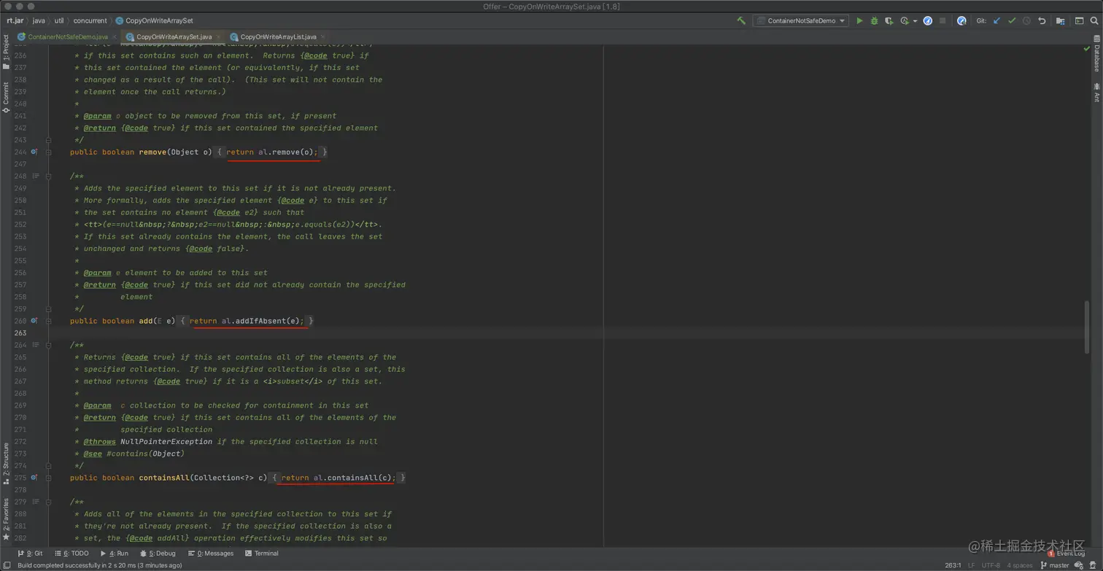Expand the folded add method on line 260
The image size is (1103, 571).
(48, 321)
